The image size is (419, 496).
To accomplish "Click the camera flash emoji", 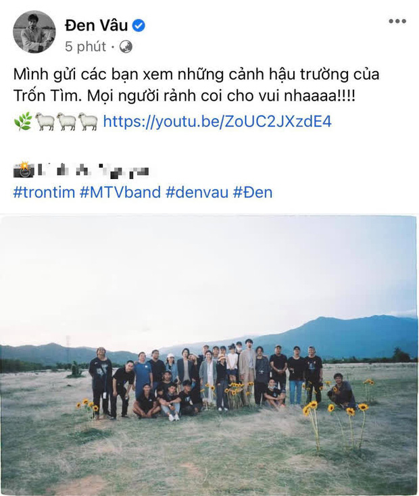I will (x=24, y=170).
